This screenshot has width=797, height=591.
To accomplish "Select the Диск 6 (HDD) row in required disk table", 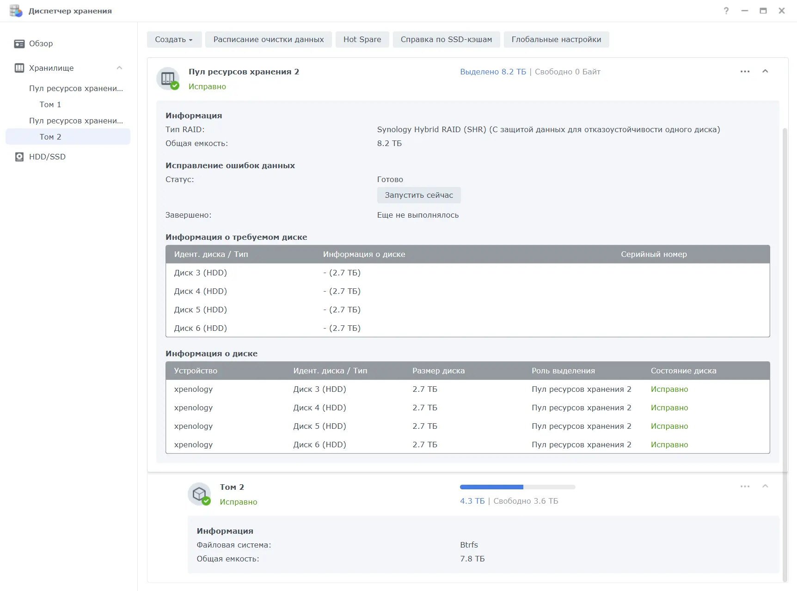I will [x=468, y=328].
